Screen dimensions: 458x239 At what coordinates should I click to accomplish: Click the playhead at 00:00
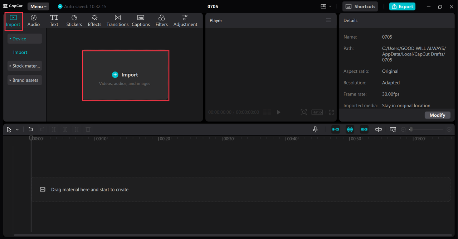31,138
